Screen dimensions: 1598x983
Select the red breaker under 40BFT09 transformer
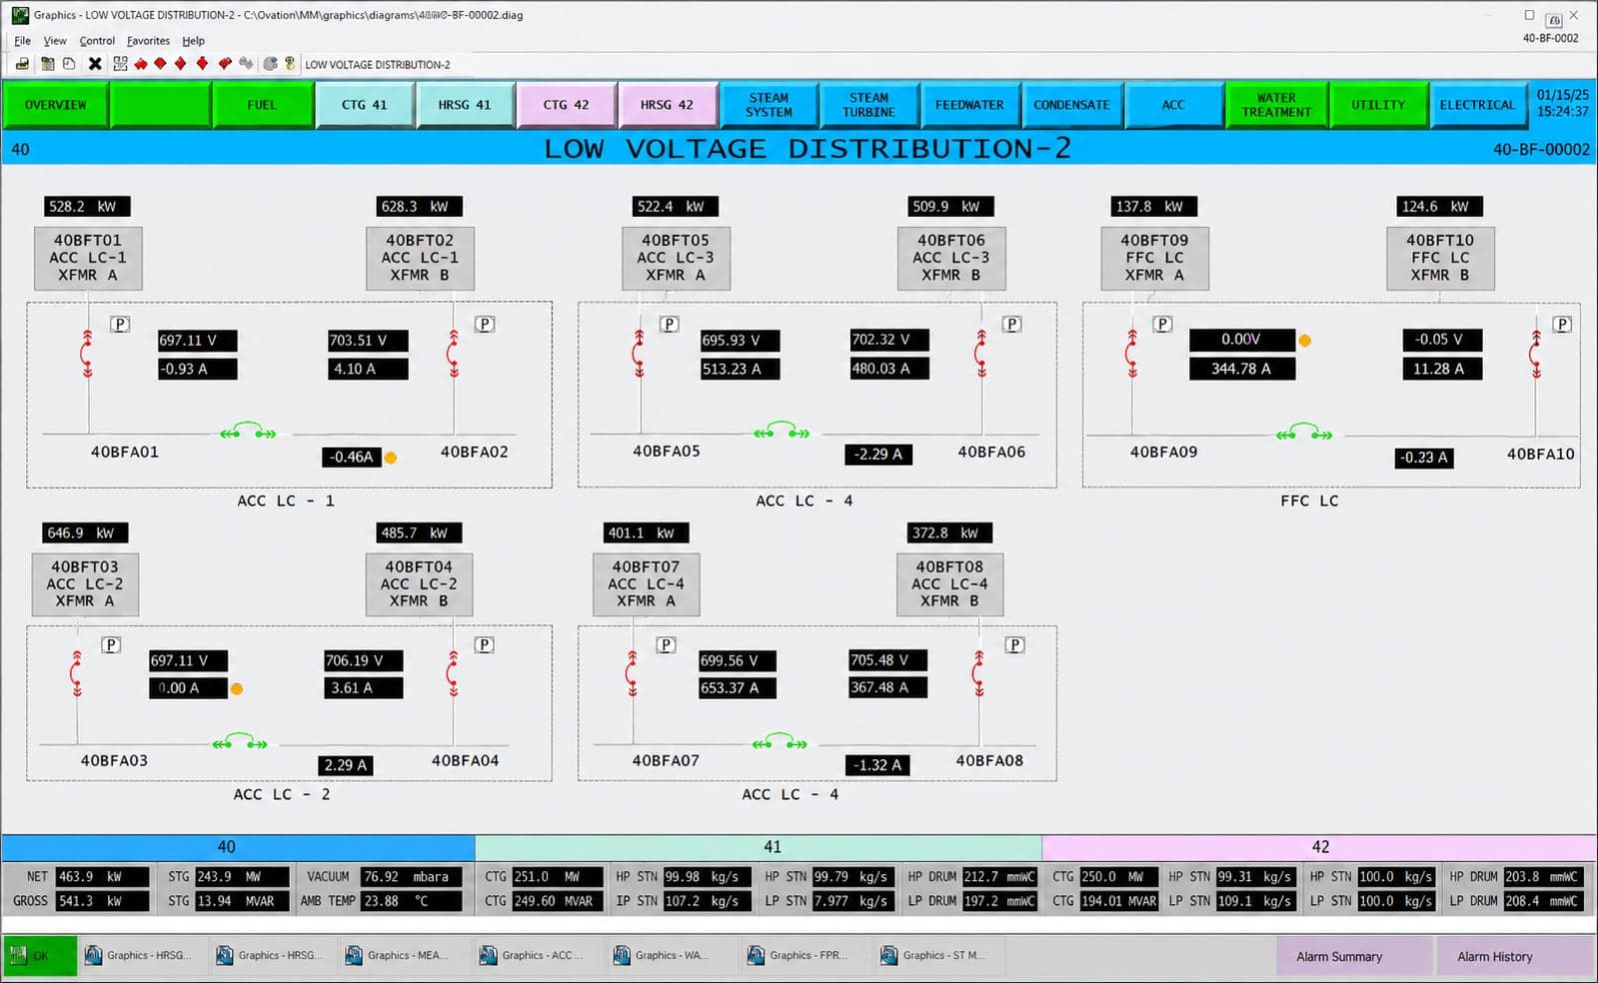tap(1131, 353)
